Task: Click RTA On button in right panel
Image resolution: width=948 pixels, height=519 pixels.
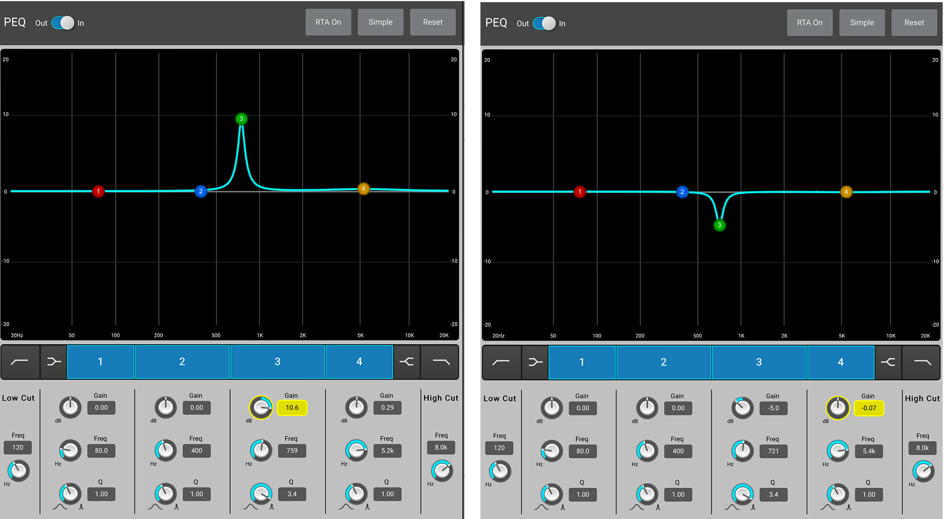Action: (x=810, y=23)
